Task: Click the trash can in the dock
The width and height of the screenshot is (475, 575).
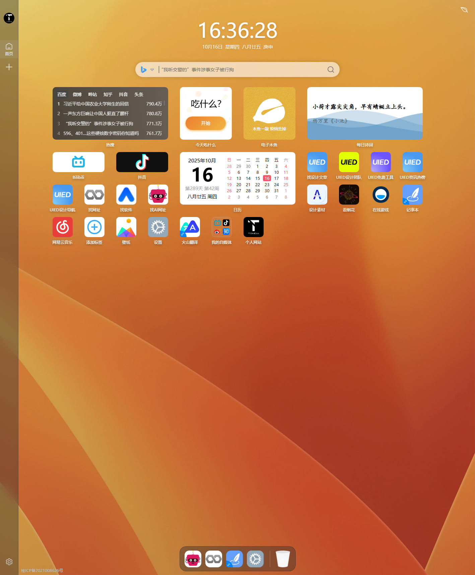Action: point(282,559)
